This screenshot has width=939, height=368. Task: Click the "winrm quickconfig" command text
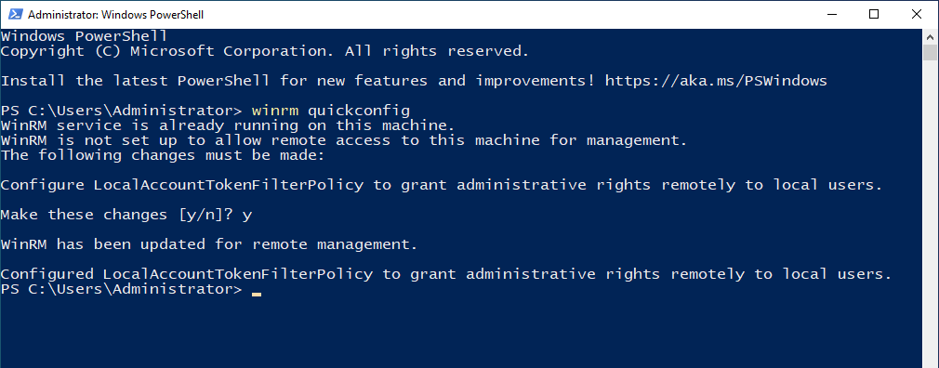(x=331, y=111)
